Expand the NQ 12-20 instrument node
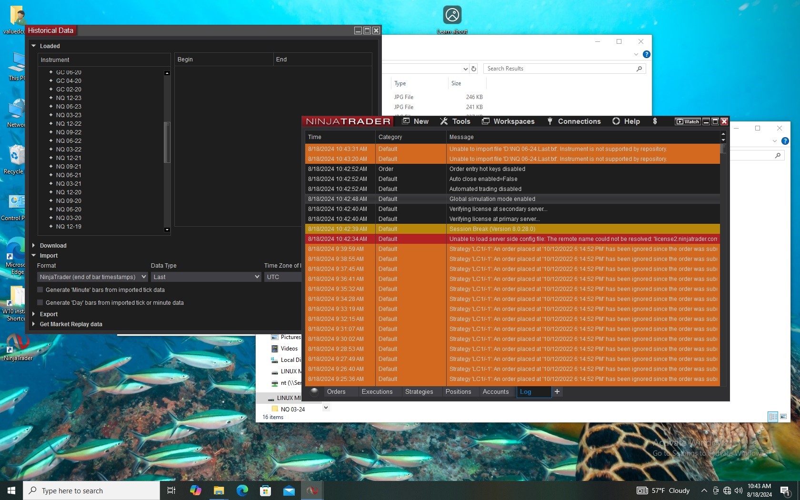This screenshot has width=800, height=500. click(51, 192)
